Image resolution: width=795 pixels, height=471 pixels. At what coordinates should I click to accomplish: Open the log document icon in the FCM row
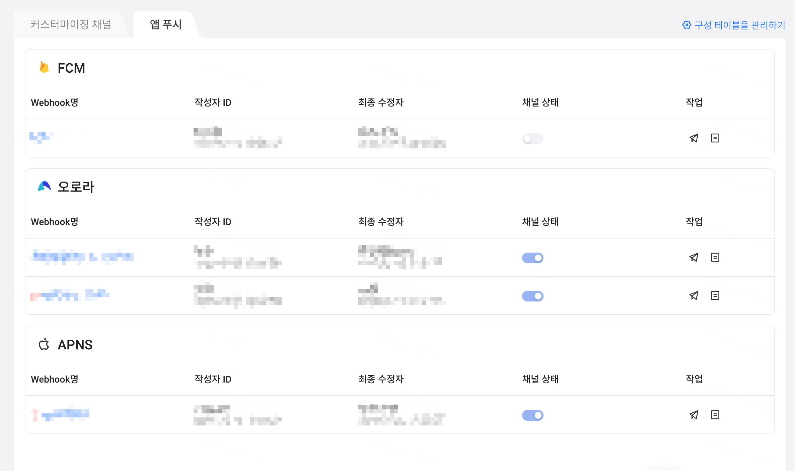pyautogui.click(x=715, y=138)
